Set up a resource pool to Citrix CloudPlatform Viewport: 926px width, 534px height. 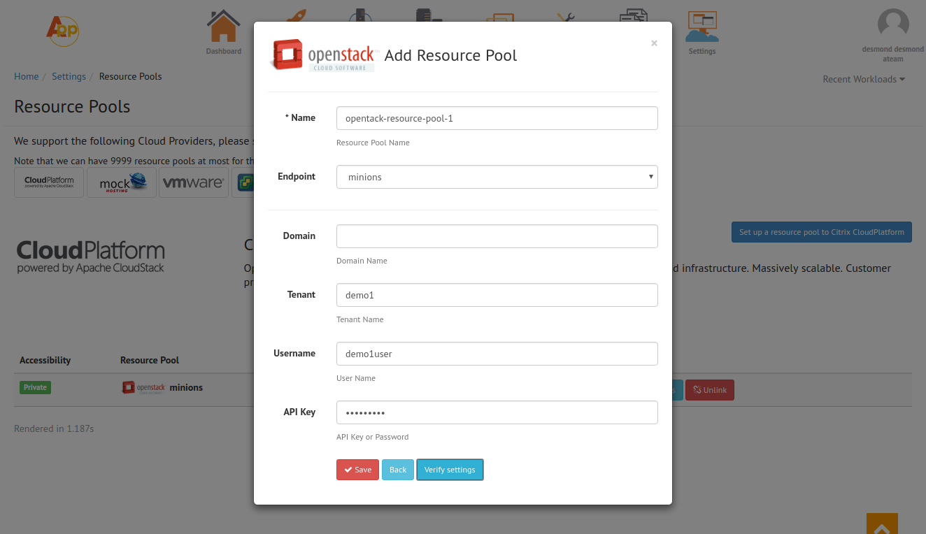(822, 232)
